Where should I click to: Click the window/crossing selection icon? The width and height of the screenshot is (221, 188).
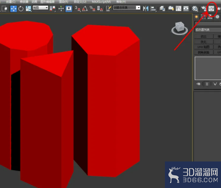[4, 9]
